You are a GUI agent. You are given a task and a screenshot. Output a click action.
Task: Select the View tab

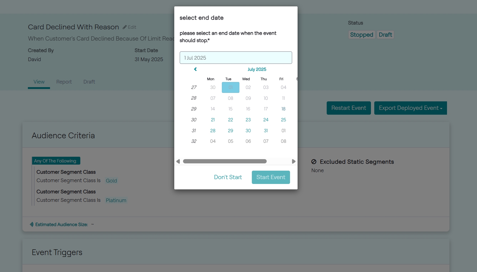(39, 82)
